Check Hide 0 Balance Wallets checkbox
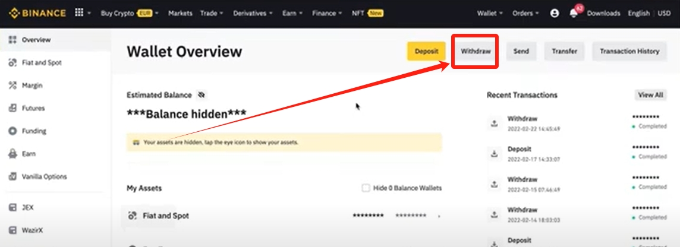680x247 pixels. [x=366, y=188]
